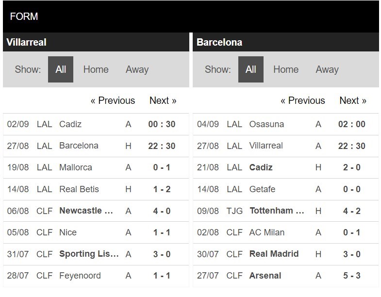
Task: Go to Next Villarreal matches
Action: pyautogui.click(x=163, y=100)
